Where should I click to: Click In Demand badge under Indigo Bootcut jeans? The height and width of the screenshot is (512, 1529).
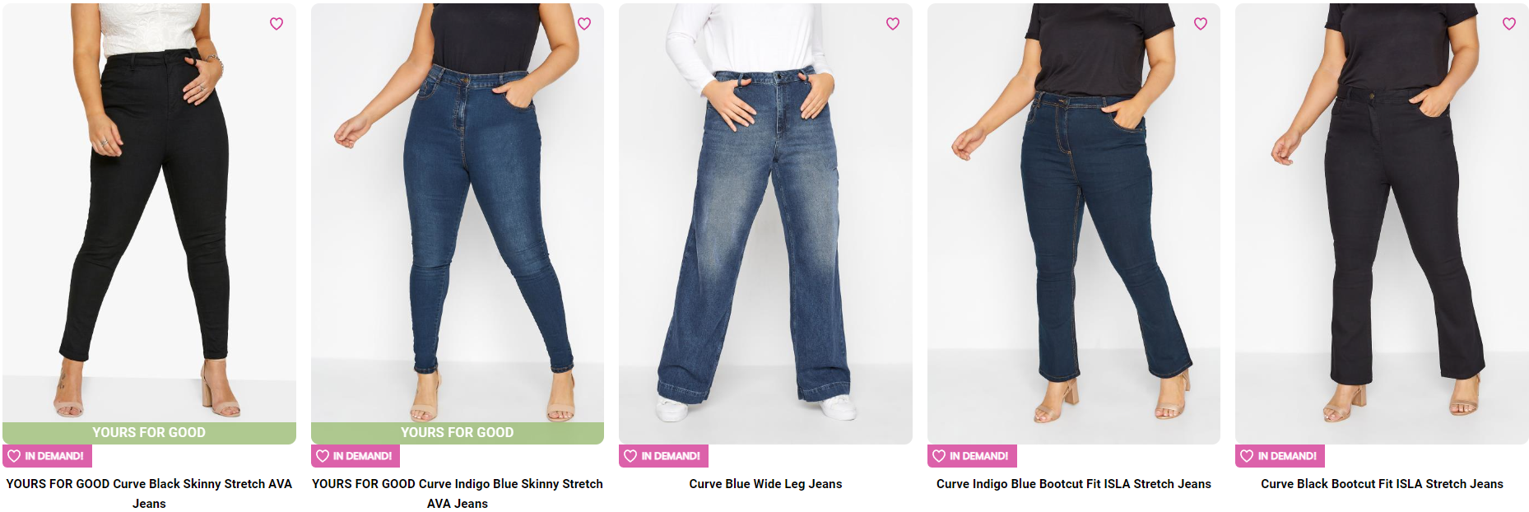pyautogui.click(x=972, y=456)
